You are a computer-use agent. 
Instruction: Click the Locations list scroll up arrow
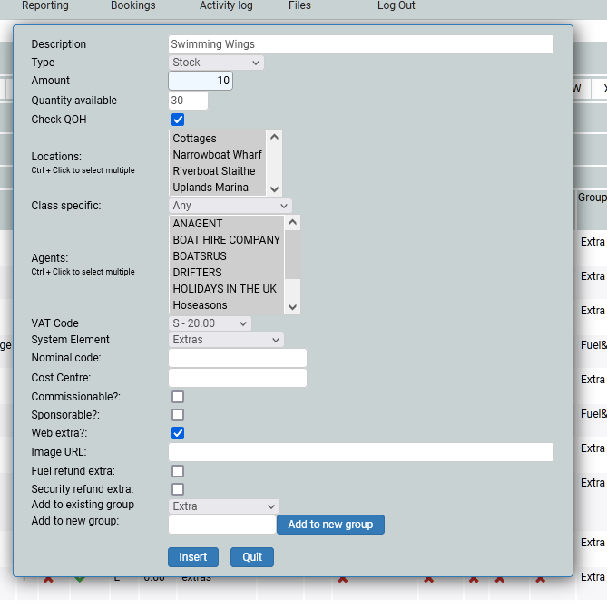[274, 138]
